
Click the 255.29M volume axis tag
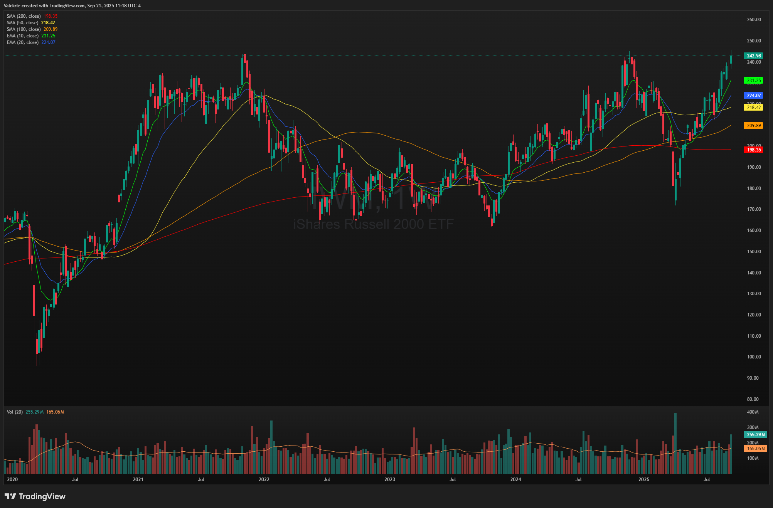(x=755, y=435)
